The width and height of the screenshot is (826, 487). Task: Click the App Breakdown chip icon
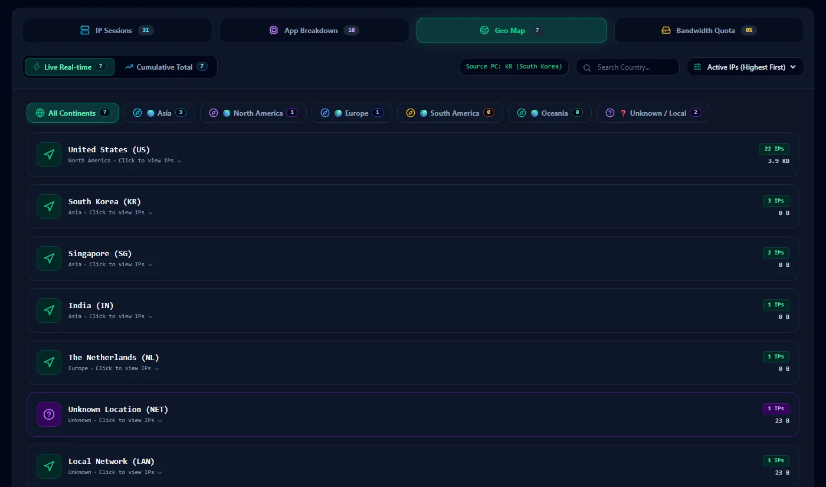coord(274,30)
